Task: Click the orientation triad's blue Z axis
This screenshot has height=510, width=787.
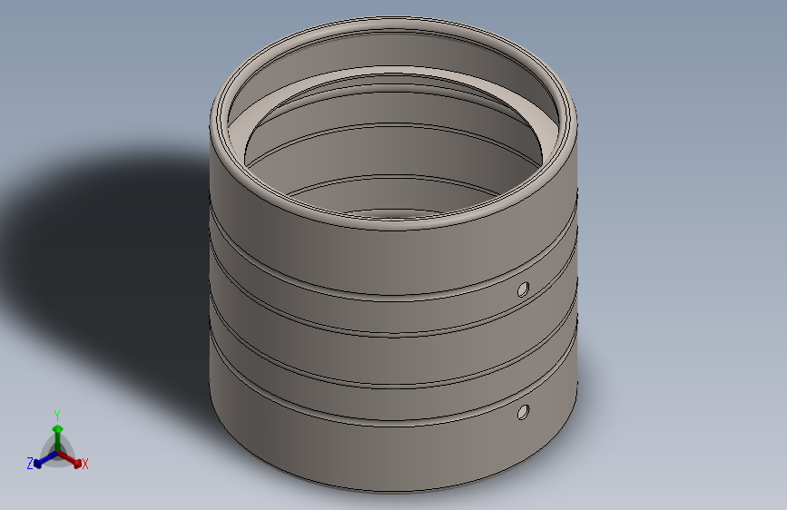Action: (45, 459)
